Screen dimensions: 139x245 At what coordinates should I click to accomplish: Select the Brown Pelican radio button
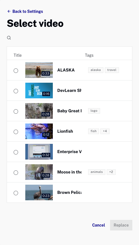(x=16, y=193)
